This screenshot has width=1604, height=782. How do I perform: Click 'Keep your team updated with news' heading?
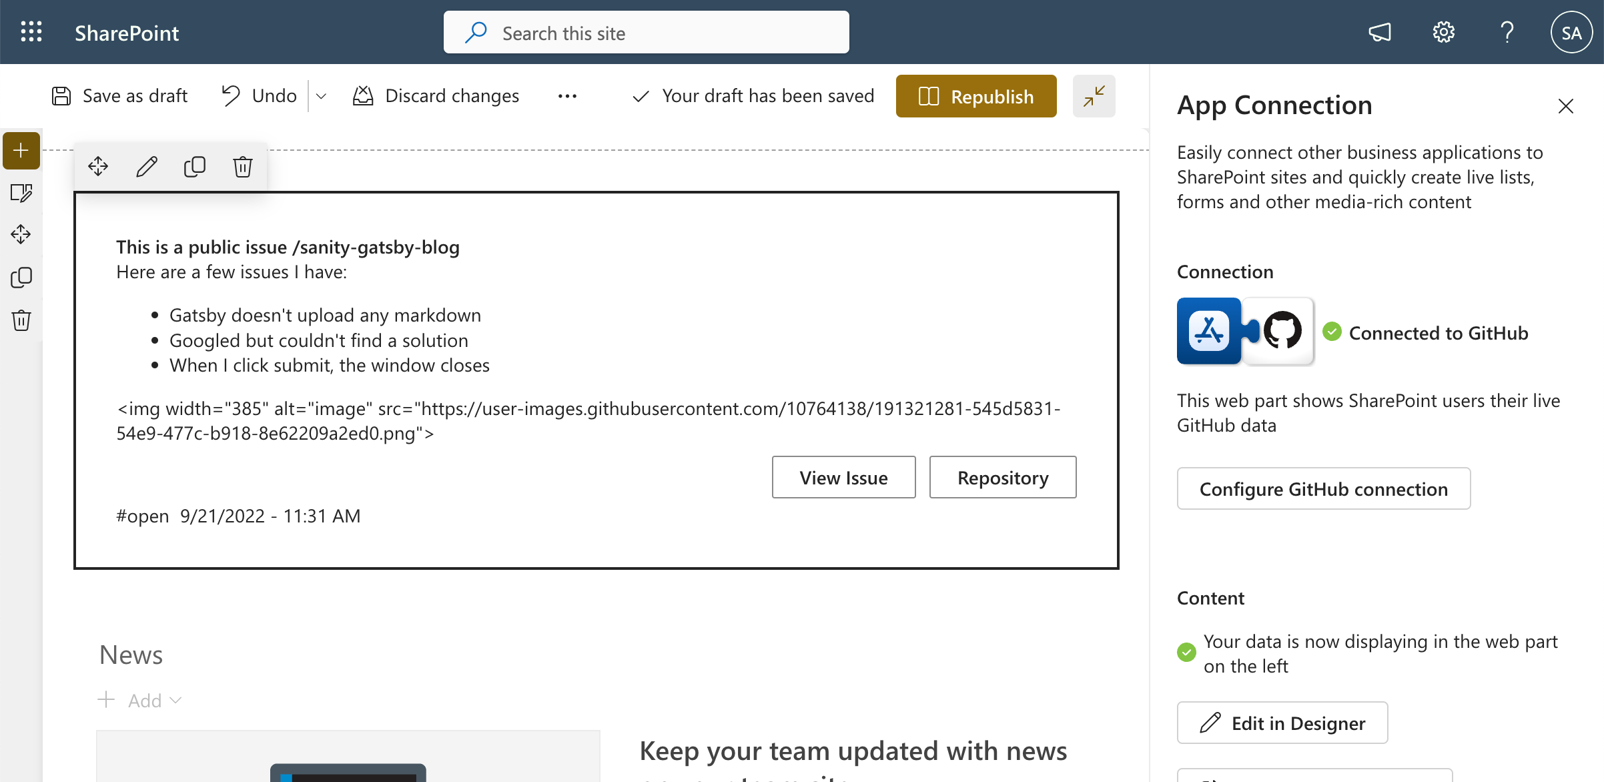pos(853,751)
